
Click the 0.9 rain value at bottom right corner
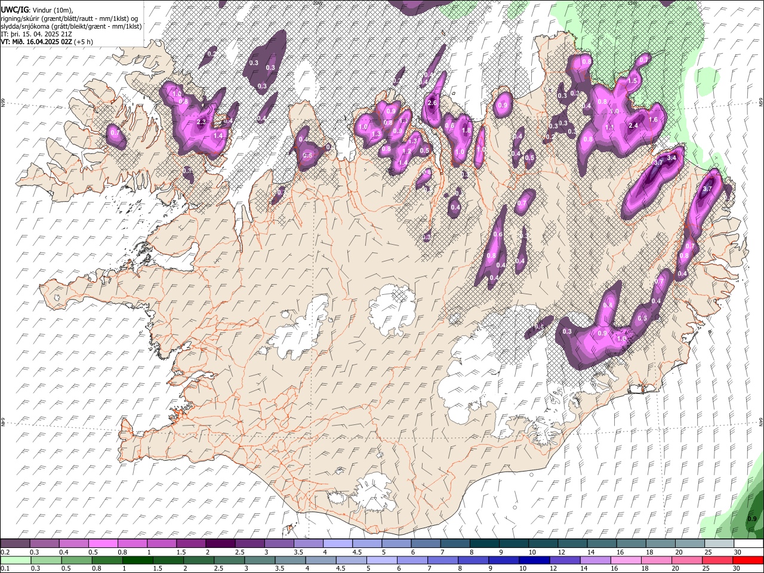point(752,519)
